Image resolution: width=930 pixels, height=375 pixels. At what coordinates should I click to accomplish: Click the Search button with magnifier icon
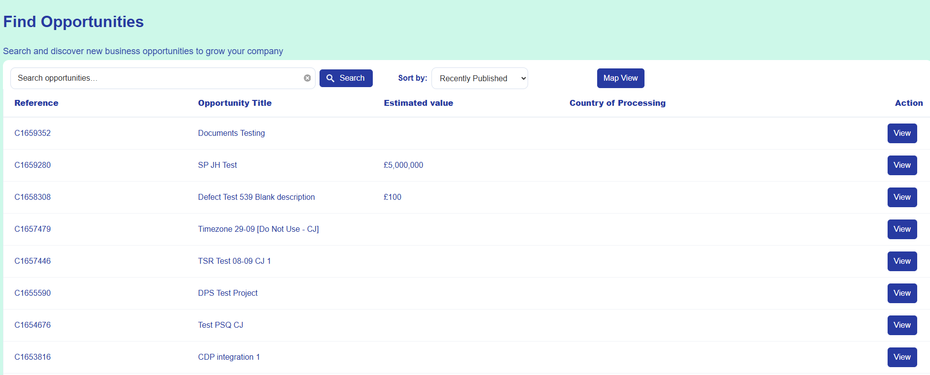tap(346, 78)
